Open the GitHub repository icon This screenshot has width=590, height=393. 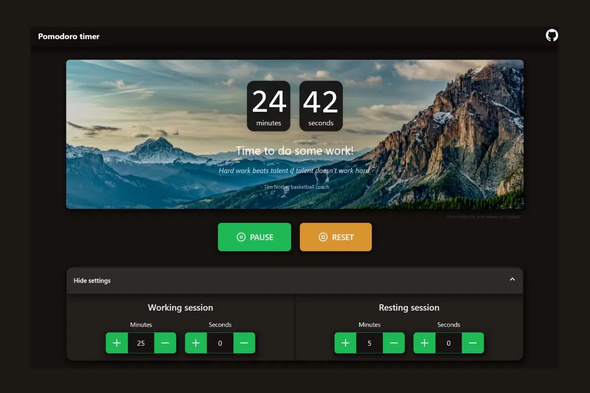click(x=552, y=35)
